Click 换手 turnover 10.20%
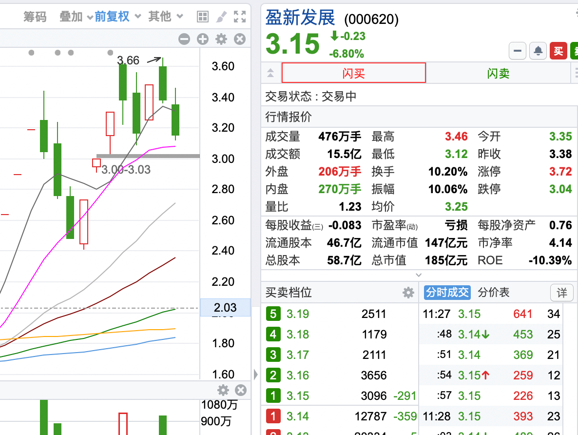578x435 pixels. [x=447, y=172]
